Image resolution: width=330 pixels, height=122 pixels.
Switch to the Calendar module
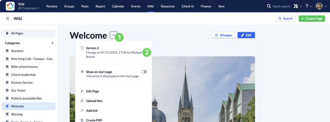click(x=118, y=6)
